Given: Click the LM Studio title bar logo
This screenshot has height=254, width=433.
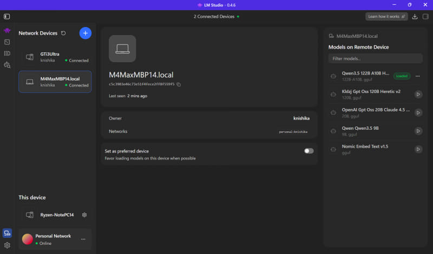Looking at the screenshot, I should (200, 5).
